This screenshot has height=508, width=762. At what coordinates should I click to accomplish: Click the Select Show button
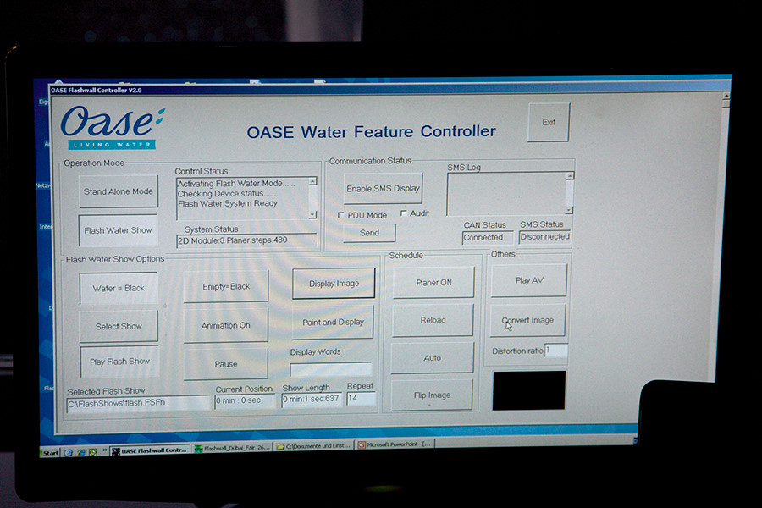[119, 326]
